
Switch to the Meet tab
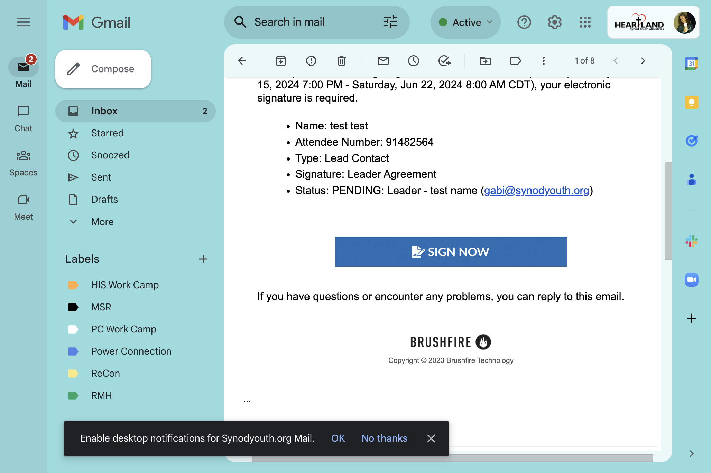point(24,207)
